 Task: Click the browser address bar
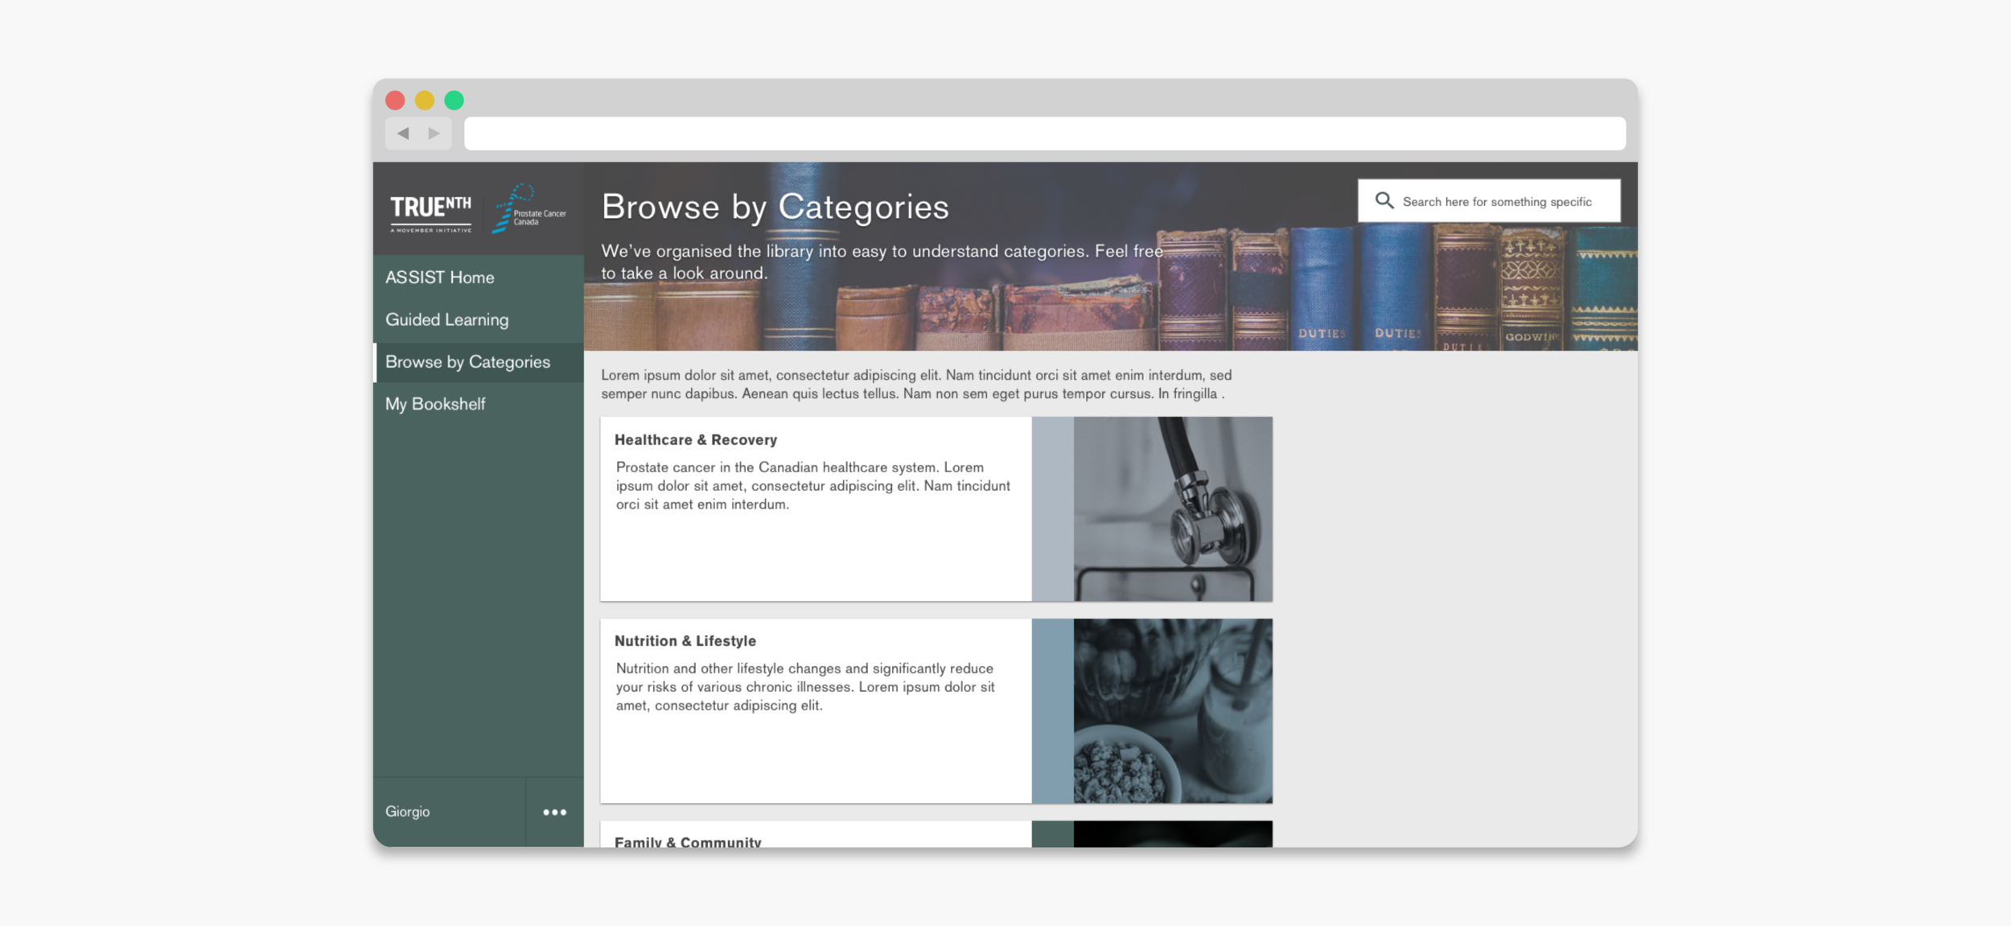pos(1044,134)
